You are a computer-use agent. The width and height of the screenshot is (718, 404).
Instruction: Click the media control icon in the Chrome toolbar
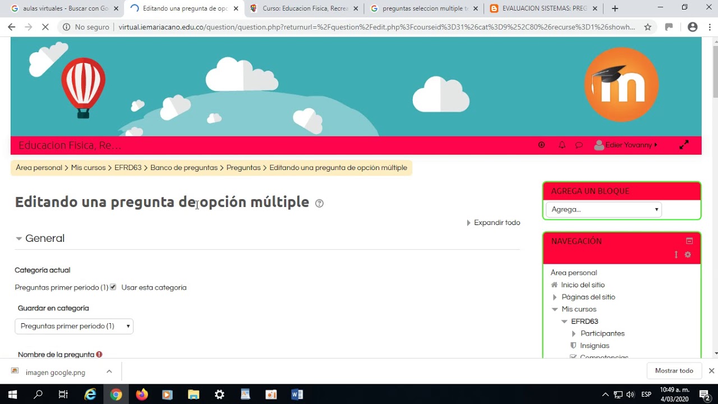[x=669, y=27]
